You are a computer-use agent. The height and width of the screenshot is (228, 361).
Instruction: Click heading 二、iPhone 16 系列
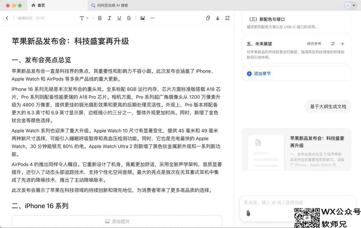(x=40, y=206)
